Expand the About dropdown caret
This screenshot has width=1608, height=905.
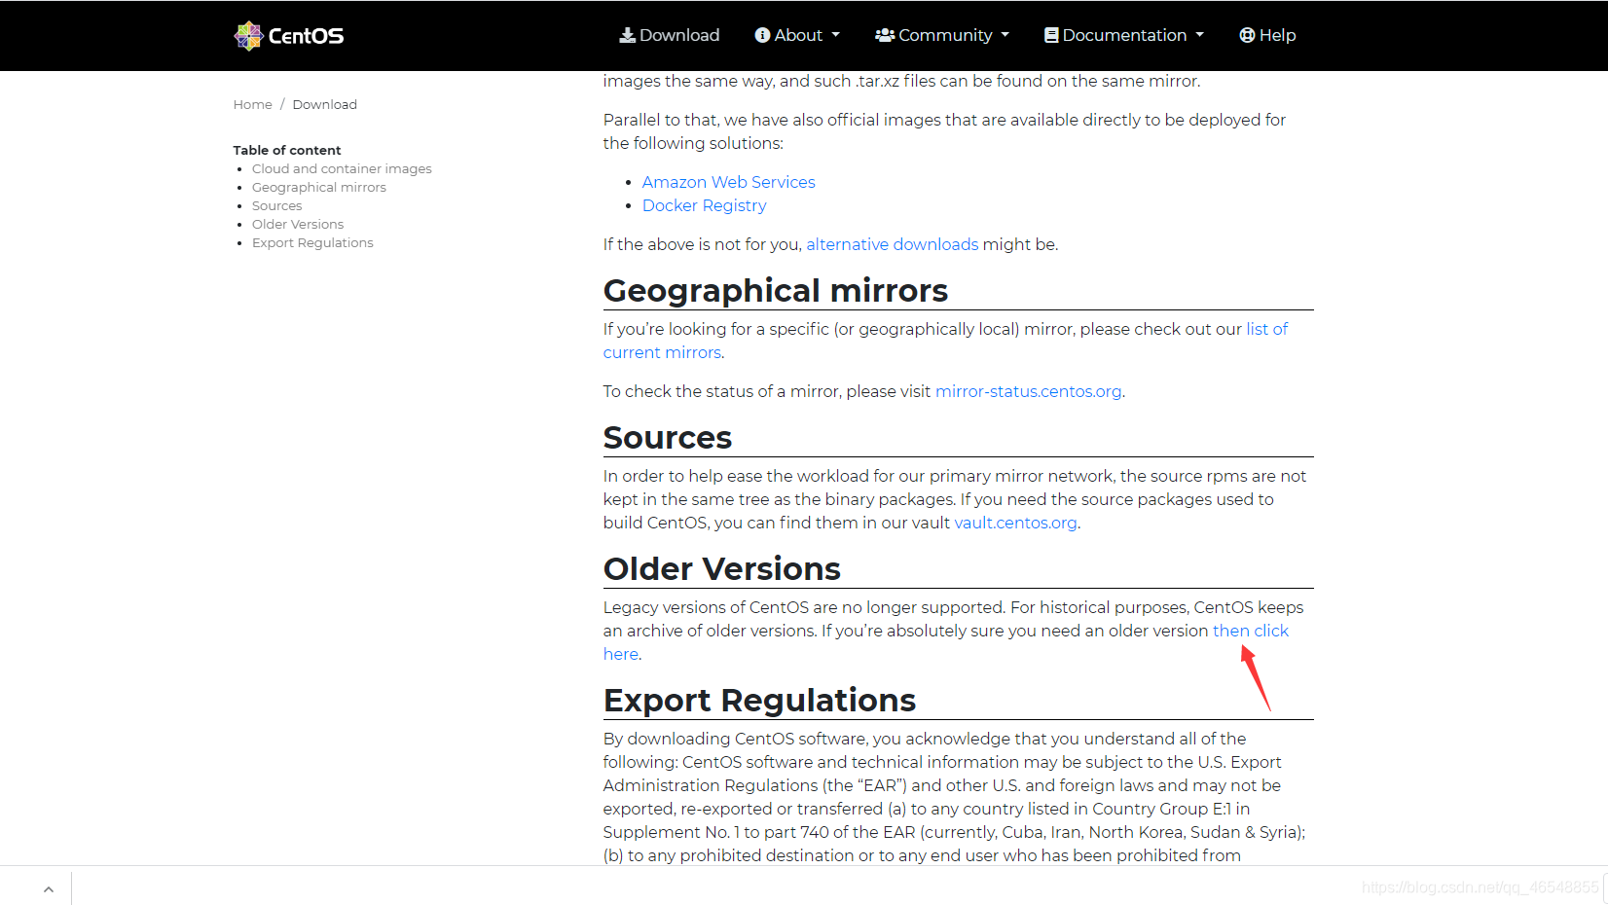835,35
